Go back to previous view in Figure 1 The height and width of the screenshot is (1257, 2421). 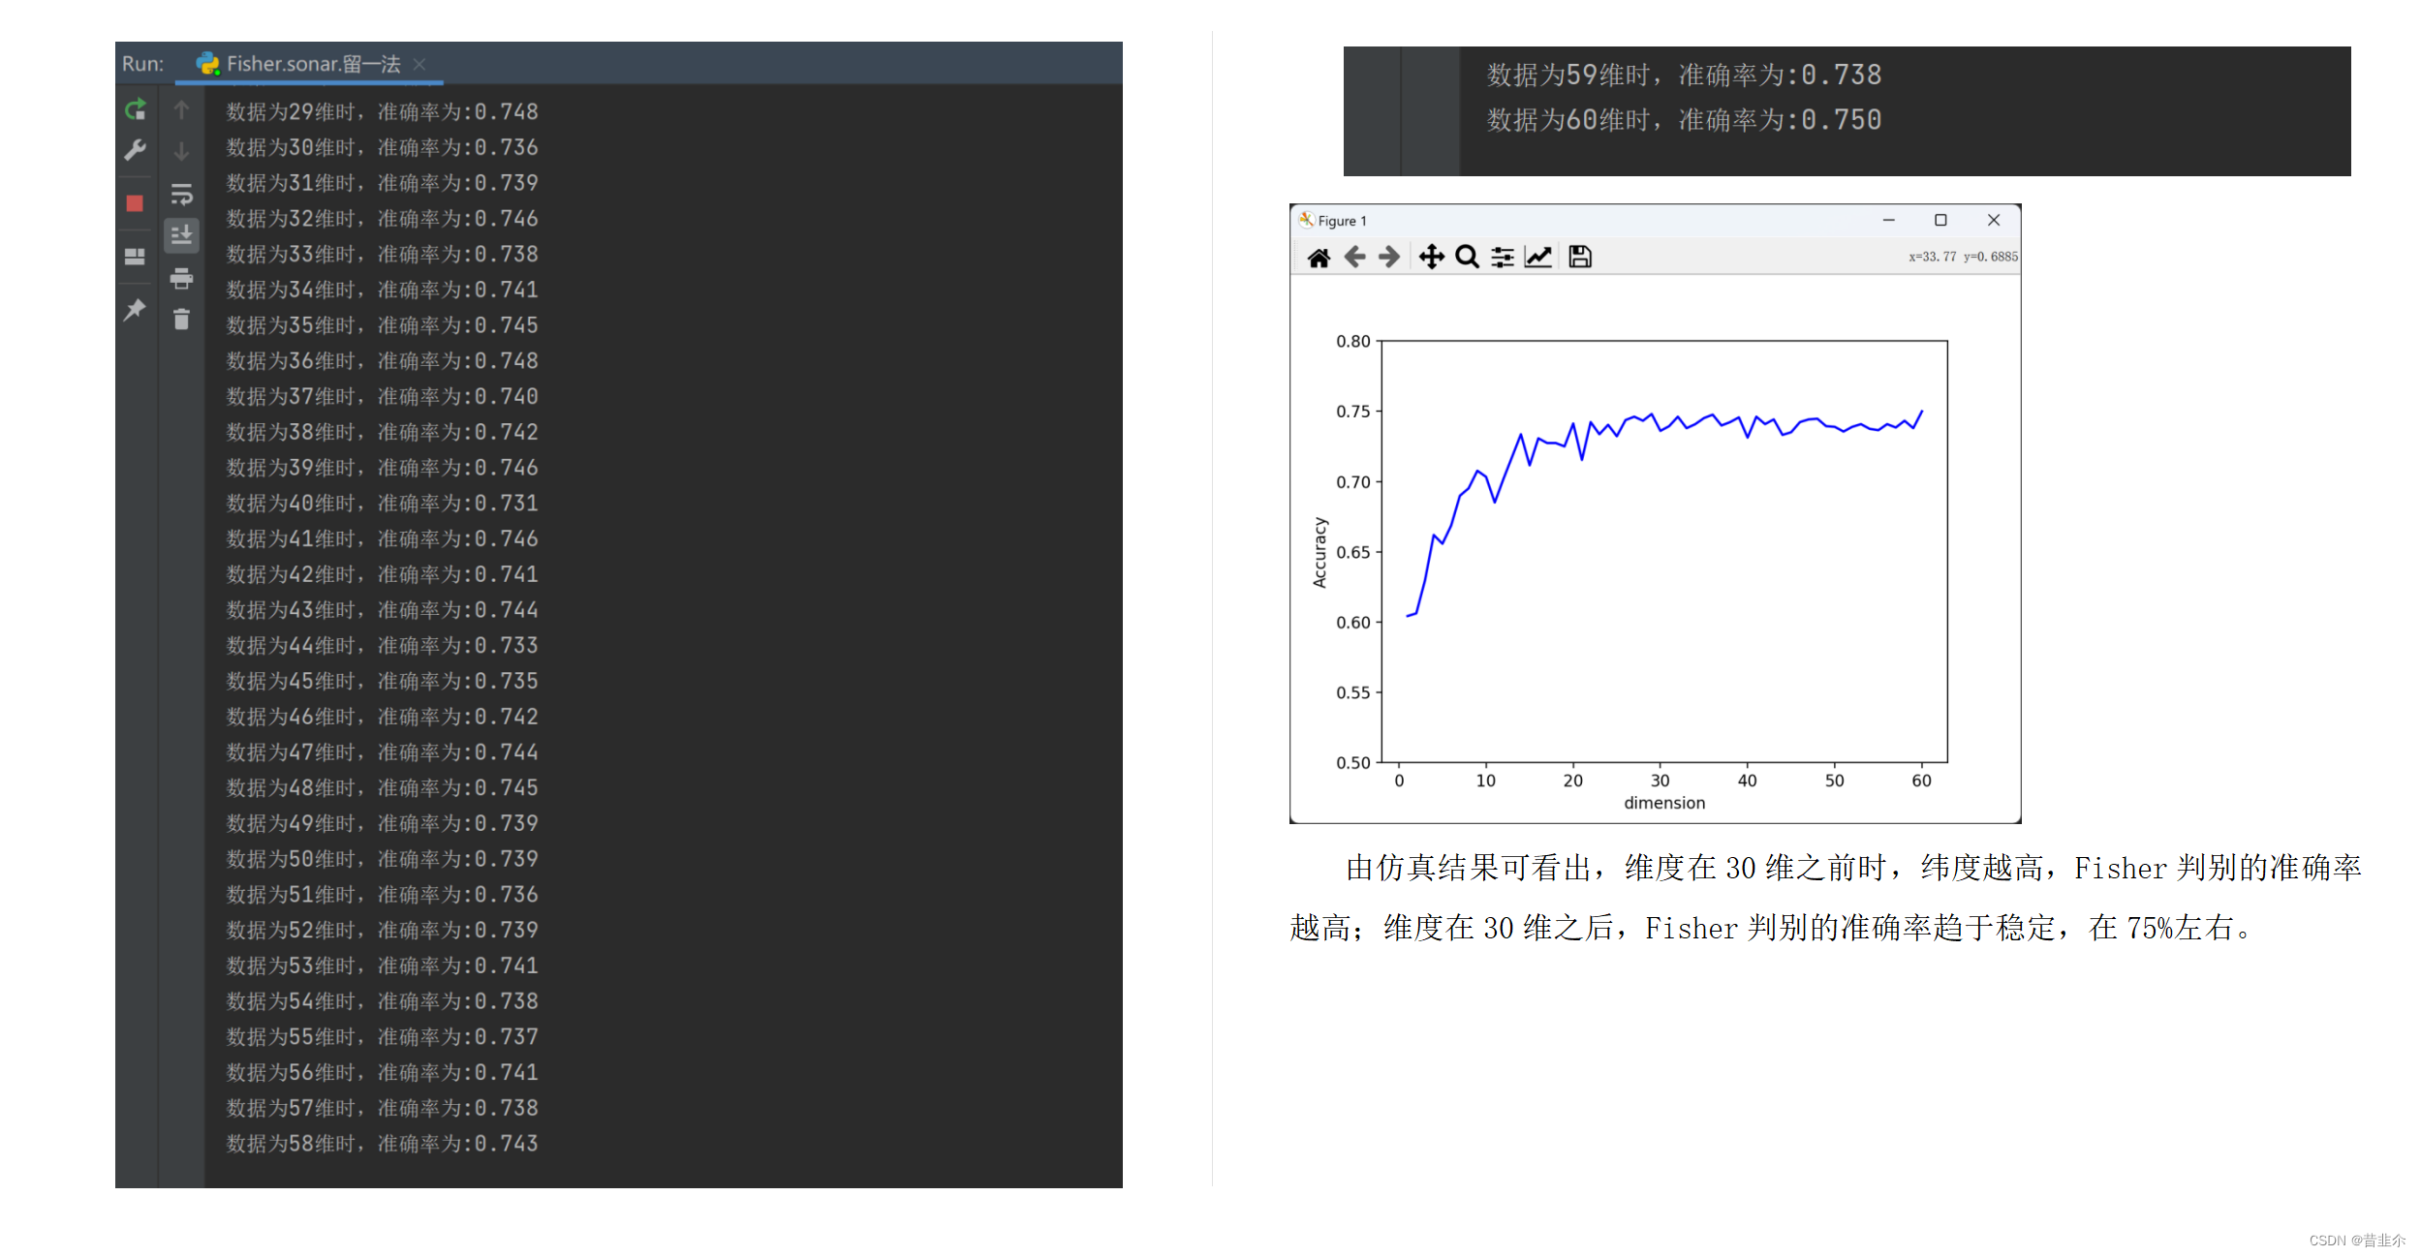1354,257
